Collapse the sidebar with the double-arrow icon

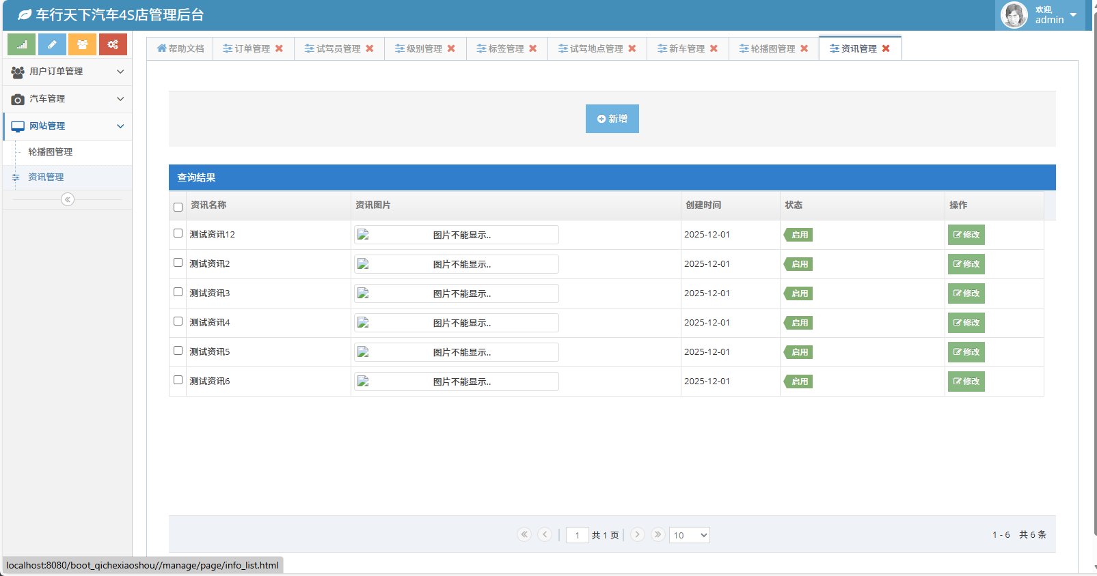tap(67, 199)
